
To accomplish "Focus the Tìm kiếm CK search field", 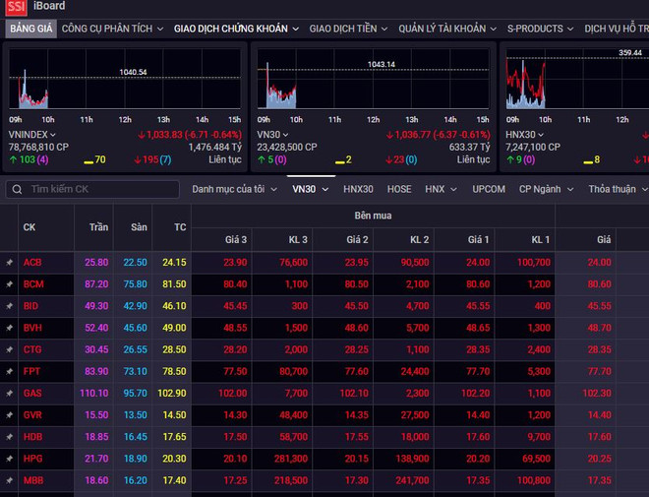I will coord(98,189).
